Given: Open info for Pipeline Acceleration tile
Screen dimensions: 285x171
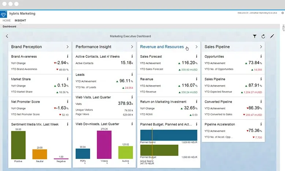Looking at the screenshot, I should 261,124.
